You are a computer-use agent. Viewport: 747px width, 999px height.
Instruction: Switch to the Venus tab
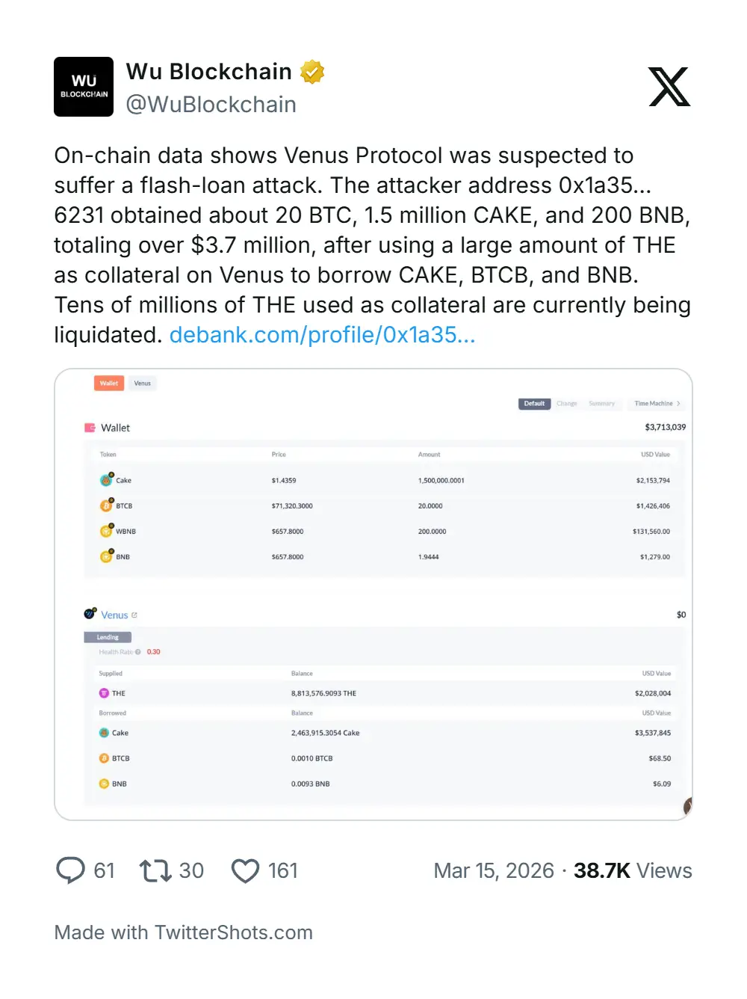click(x=142, y=383)
